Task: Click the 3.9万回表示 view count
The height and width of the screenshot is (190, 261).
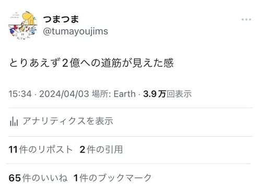Action: 168,94
